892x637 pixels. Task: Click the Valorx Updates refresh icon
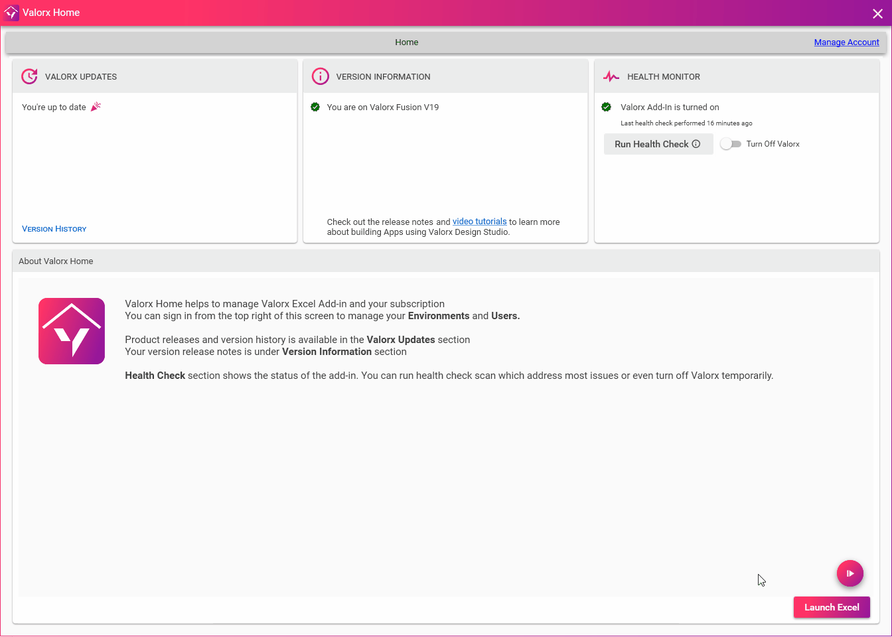pyautogui.click(x=29, y=76)
